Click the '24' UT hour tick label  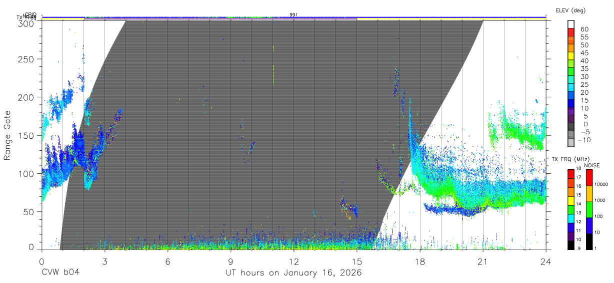(545, 261)
